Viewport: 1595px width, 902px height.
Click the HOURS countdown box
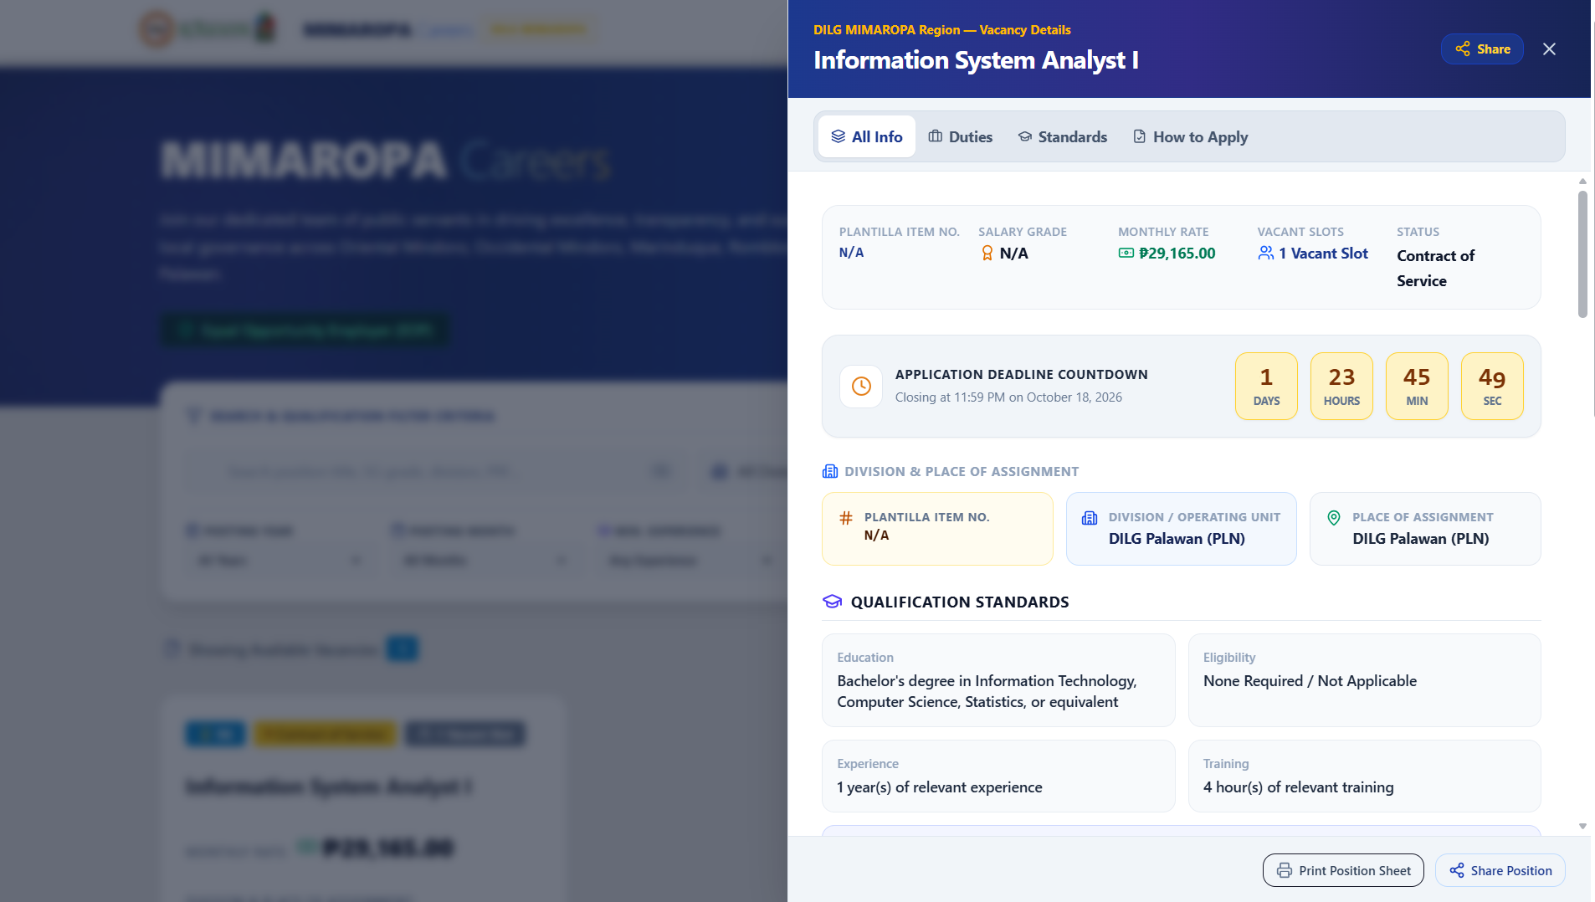[x=1341, y=387]
